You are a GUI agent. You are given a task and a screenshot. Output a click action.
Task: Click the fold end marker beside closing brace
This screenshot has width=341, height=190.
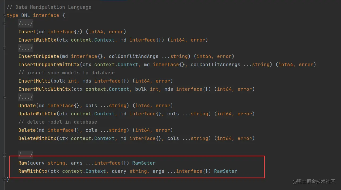[5, 179]
